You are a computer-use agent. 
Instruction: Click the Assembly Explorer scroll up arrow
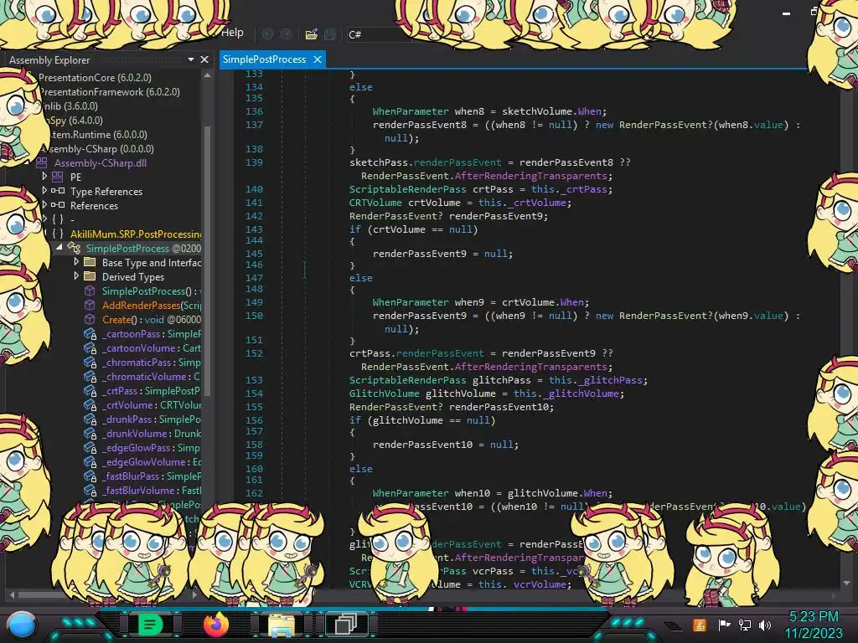tap(207, 75)
